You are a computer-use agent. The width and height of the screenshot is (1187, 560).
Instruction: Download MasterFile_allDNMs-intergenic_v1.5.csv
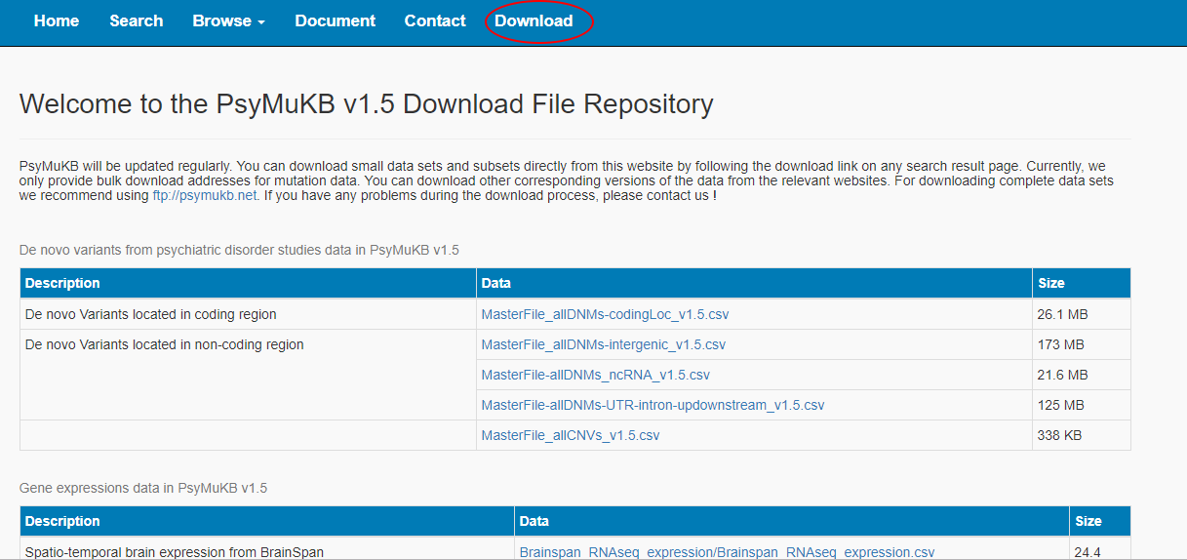point(603,344)
